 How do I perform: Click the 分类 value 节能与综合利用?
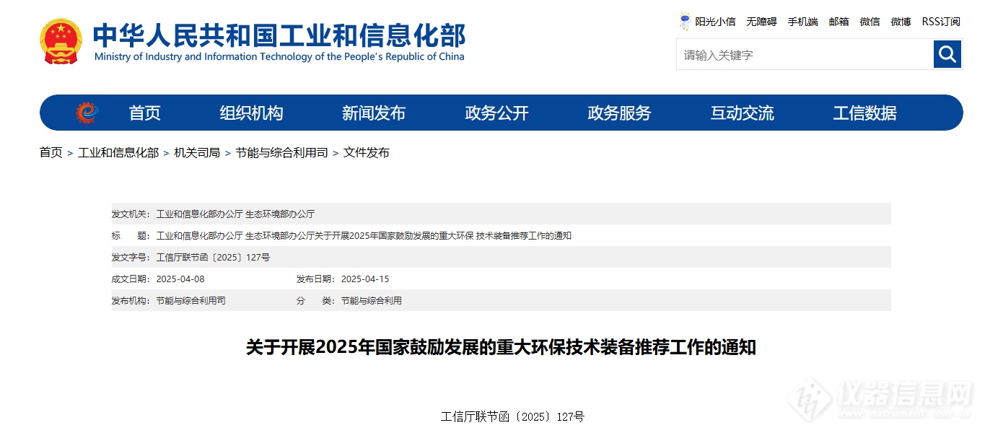(371, 301)
